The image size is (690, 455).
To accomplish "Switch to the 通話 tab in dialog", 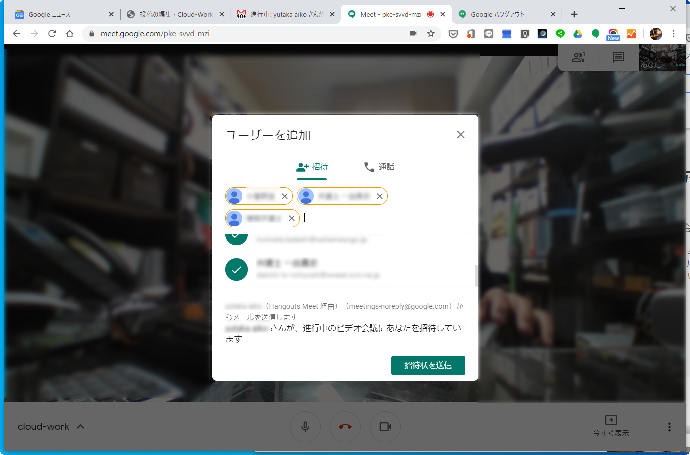I will click(379, 166).
